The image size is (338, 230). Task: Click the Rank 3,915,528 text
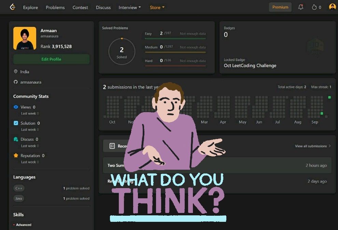[56, 46]
